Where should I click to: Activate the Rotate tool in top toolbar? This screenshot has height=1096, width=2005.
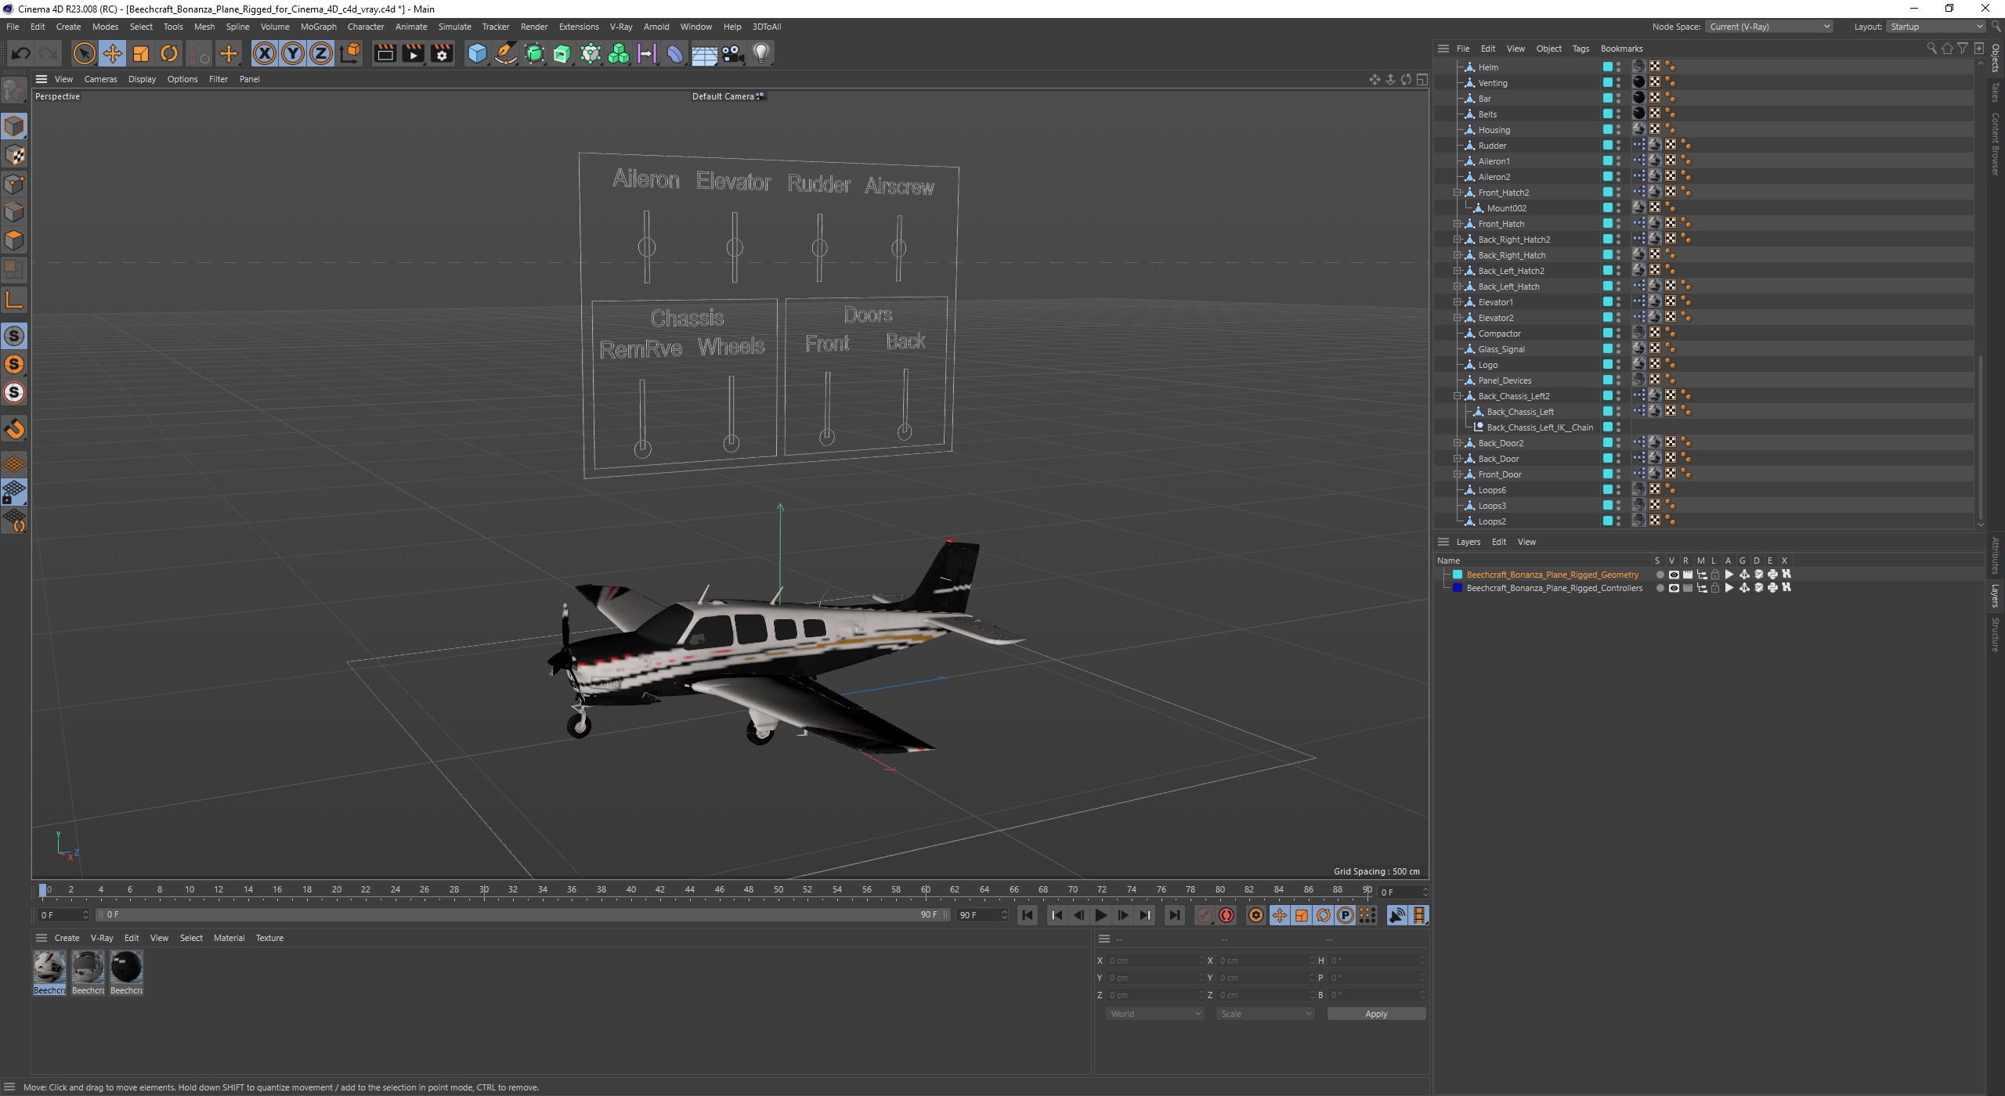tap(169, 53)
